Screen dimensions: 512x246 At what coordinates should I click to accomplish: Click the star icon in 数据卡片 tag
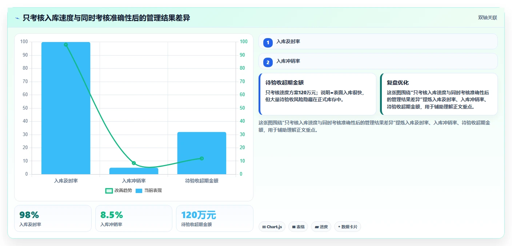(x=339, y=227)
